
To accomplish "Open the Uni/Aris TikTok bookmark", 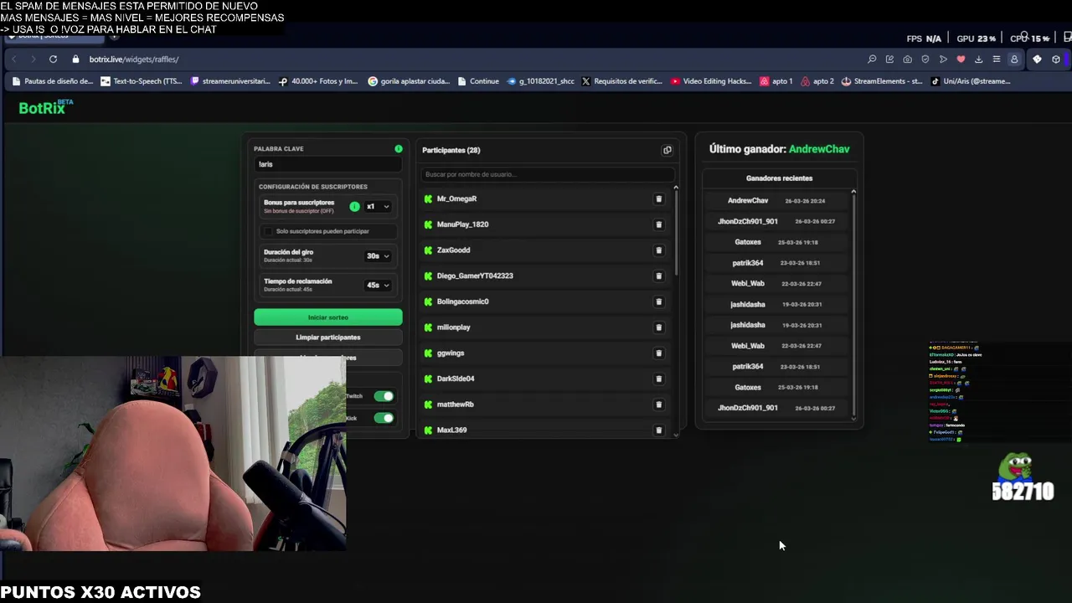I will coord(971,81).
